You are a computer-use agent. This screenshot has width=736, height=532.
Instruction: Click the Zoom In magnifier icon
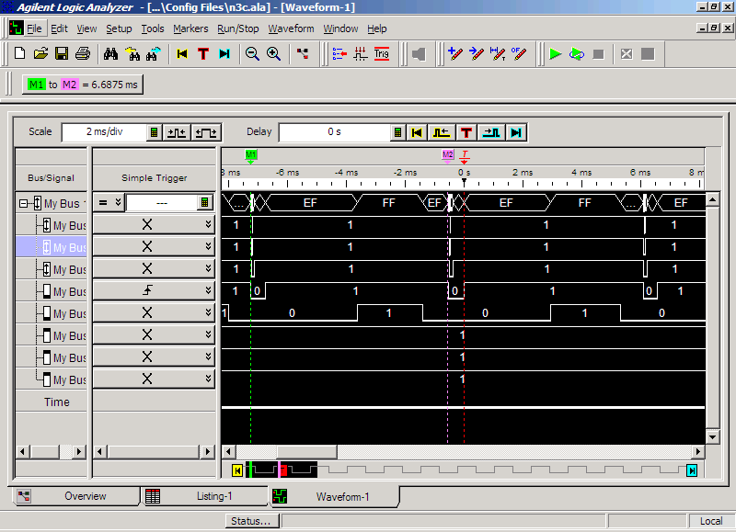(273, 54)
